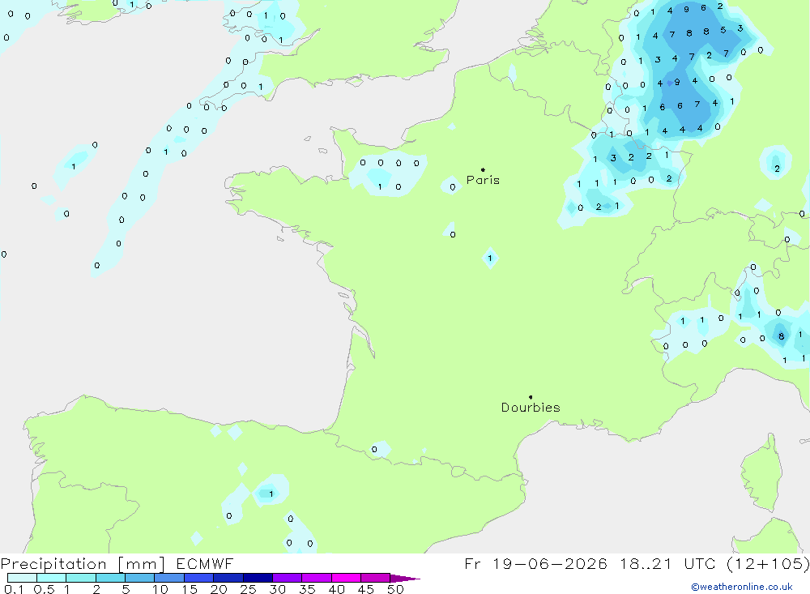Viewport: 810px width, 594px height.
Task: Click the "Precipitation" title word
Action: pos(53,564)
